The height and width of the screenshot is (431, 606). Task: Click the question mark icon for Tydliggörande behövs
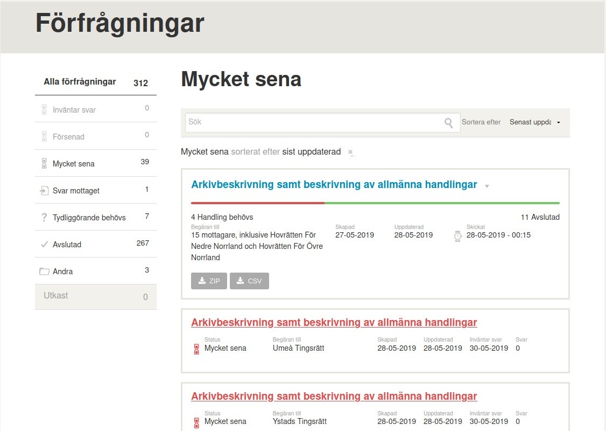[44, 218]
